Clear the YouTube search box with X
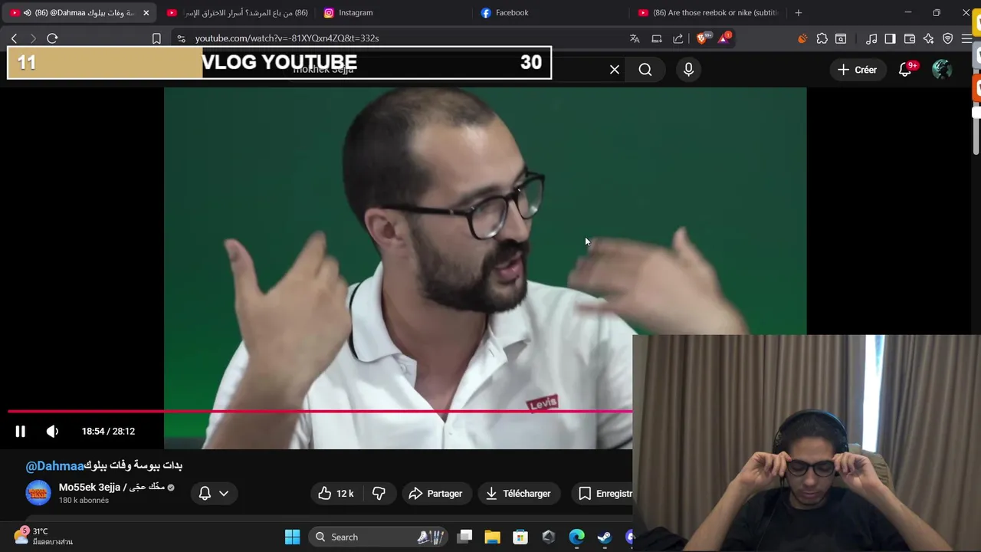The image size is (981, 552). coord(615,70)
